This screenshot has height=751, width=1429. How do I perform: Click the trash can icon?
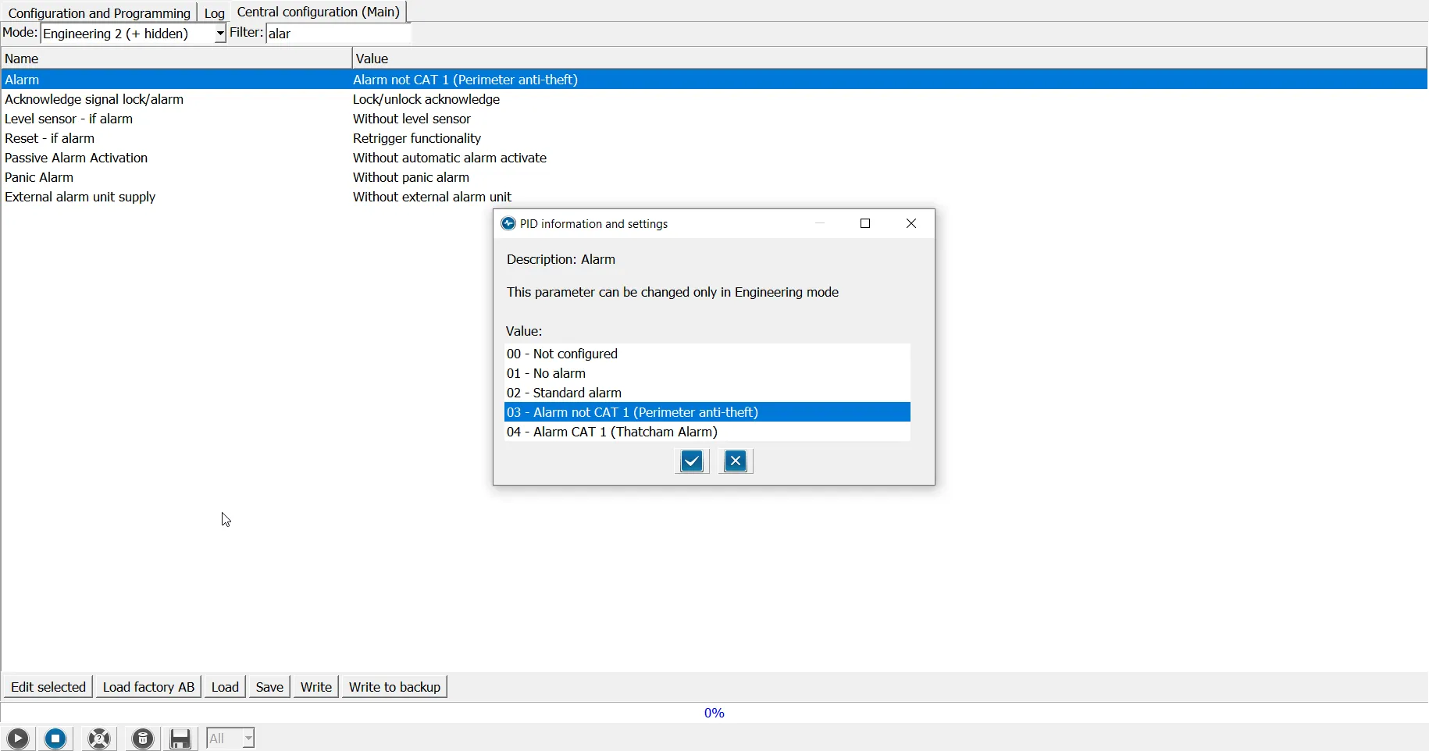coord(144,739)
